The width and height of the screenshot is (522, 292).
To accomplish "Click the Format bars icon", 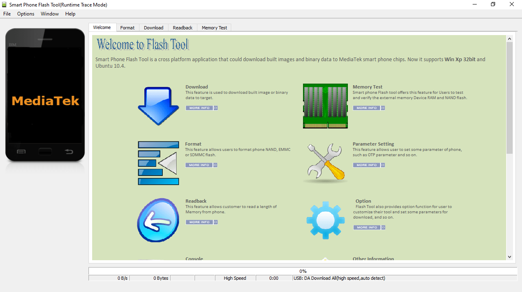I will tap(158, 163).
